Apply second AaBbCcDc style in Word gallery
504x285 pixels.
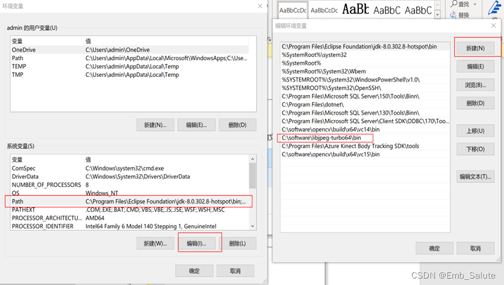[324, 10]
